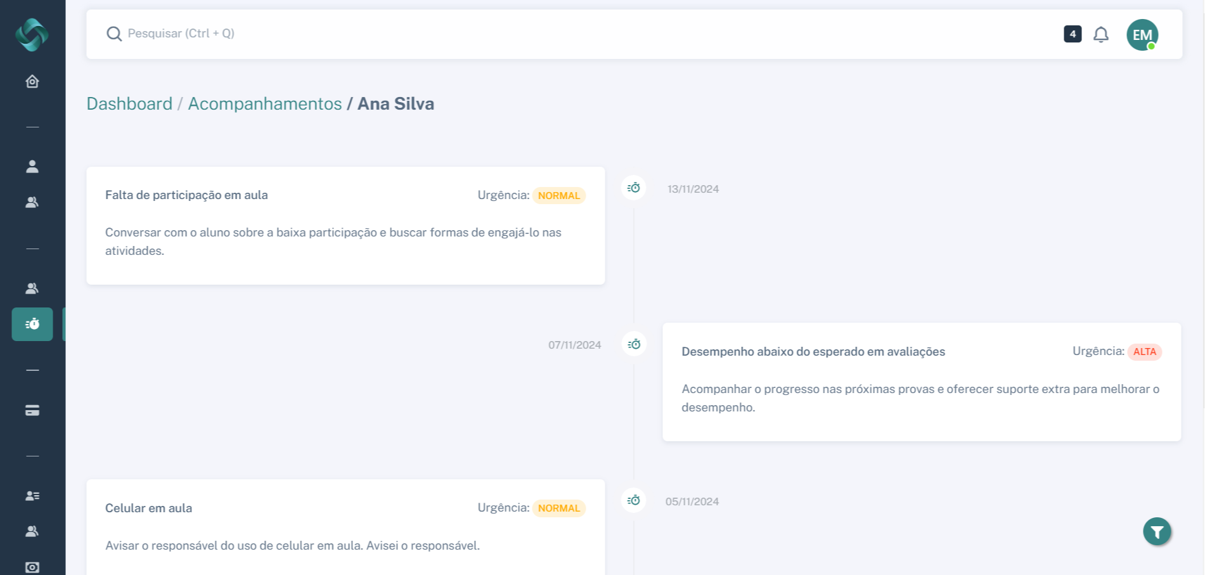The image size is (1205, 575).
Task: Click the timeline marker for 07/11/2024
Action: (634, 344)
